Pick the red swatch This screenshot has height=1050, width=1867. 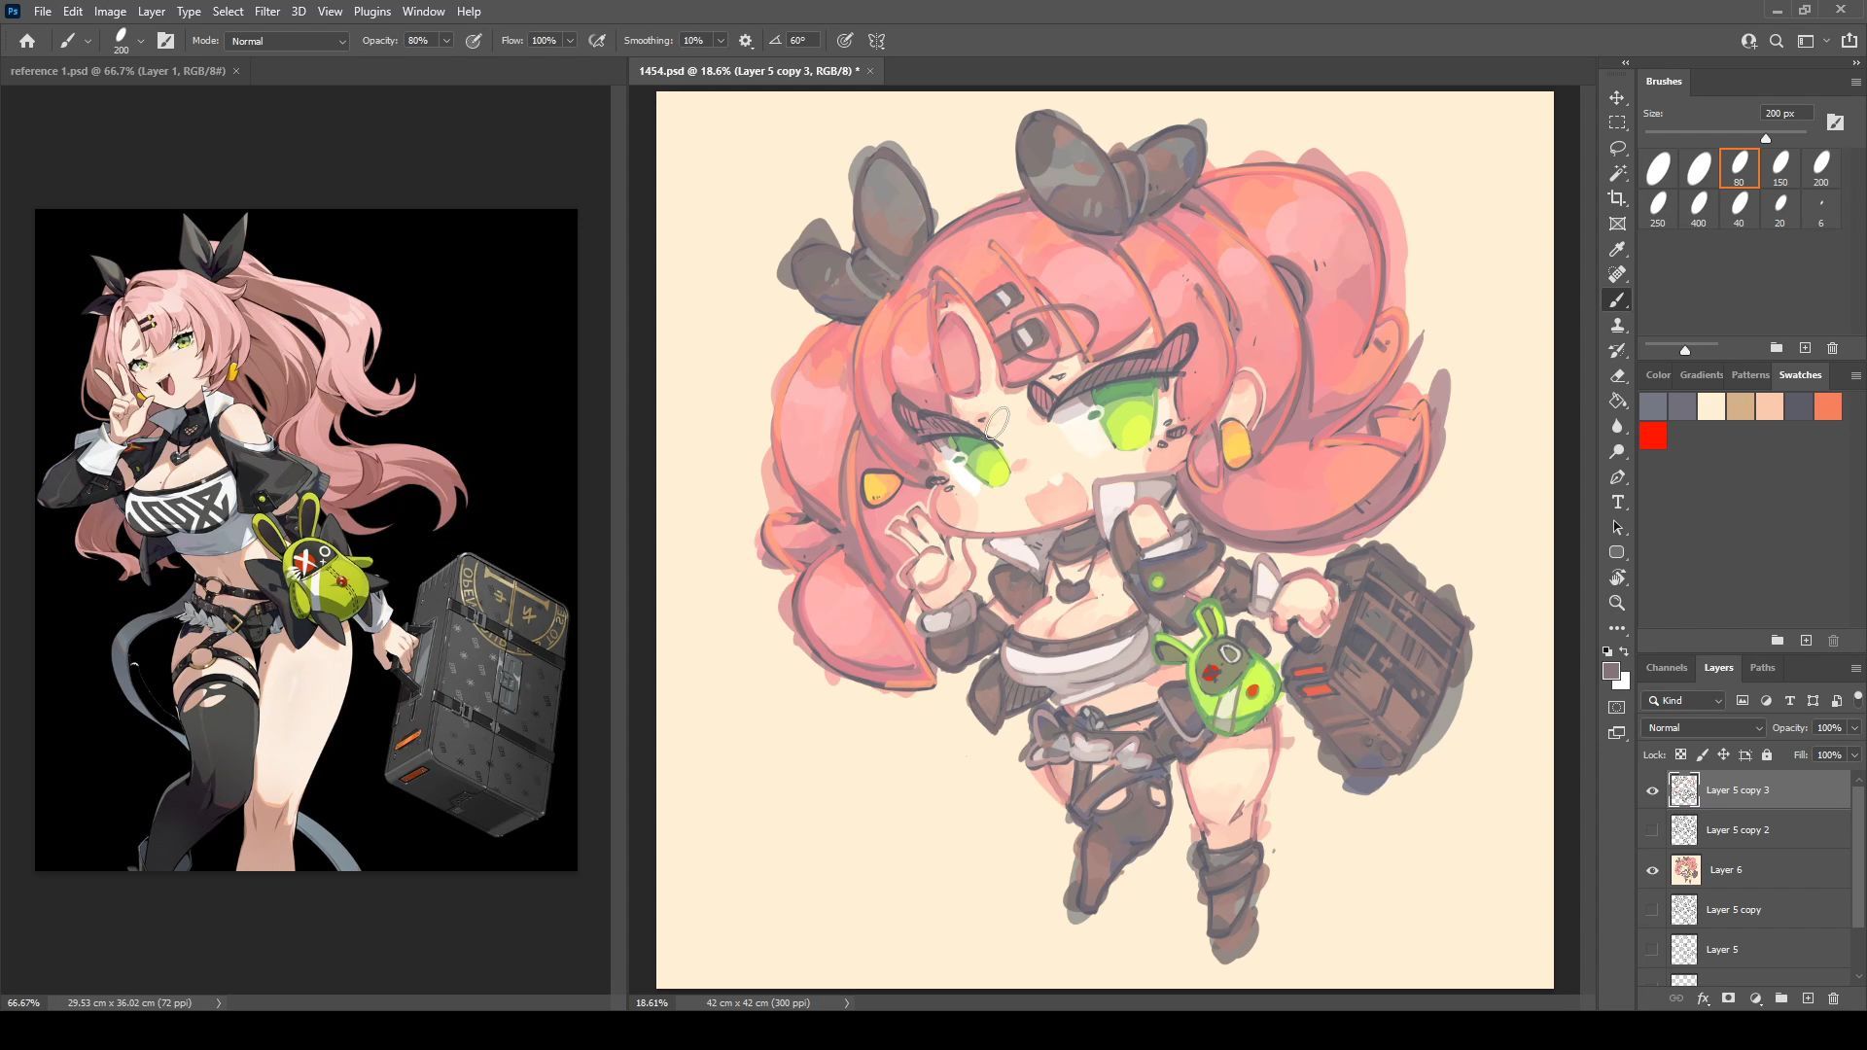point(1653,437)
